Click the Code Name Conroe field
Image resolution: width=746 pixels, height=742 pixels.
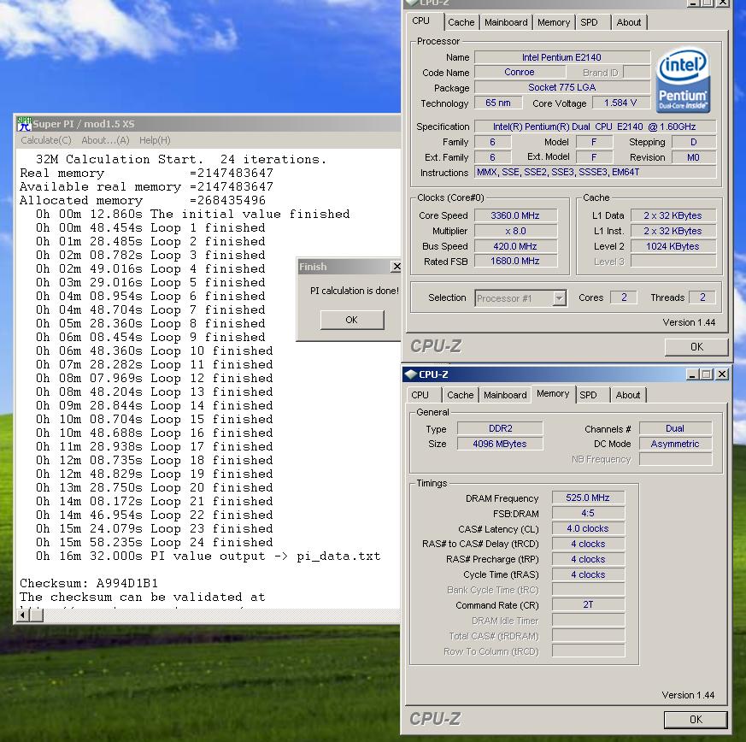point(520,73)
